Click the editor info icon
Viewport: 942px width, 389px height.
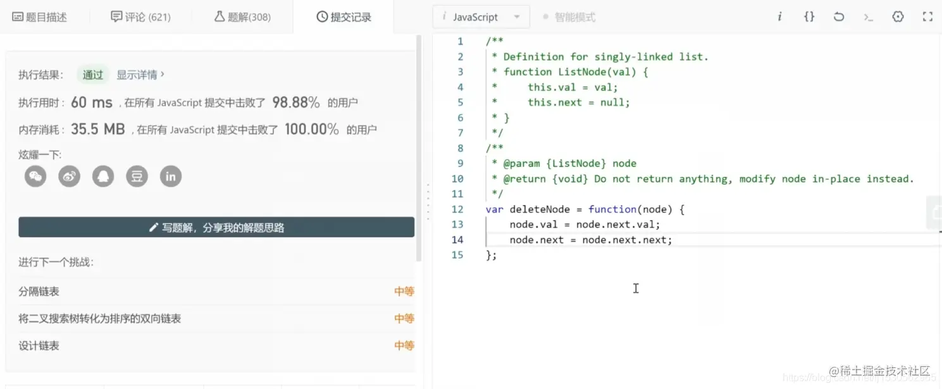[x=779, y=17]
